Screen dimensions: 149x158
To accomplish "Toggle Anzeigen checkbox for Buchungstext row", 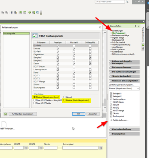I will pyautogui.click(x=58, y=88).
